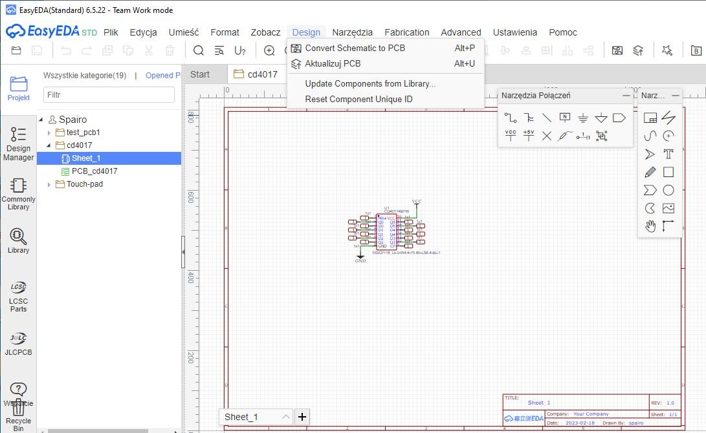Open the Sheet_1 tab list arrow
Viewport: 706px width, 433px height.
point(285,417)
